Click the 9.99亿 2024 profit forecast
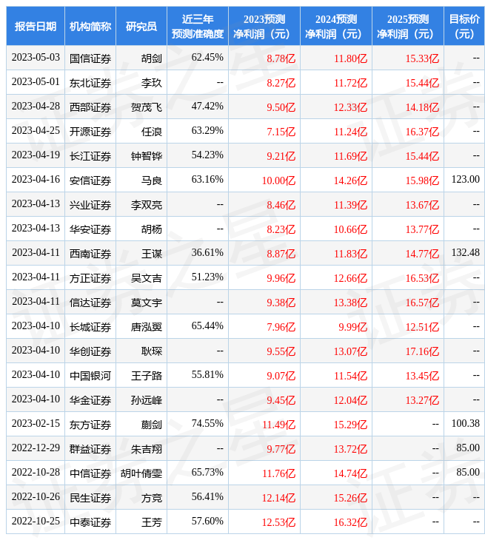This screenshot has height=540, width=485. pos(352,327)
